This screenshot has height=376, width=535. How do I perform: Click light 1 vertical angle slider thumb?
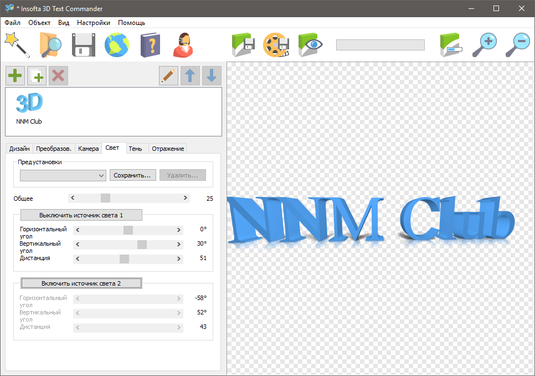[x=142, y=244]
